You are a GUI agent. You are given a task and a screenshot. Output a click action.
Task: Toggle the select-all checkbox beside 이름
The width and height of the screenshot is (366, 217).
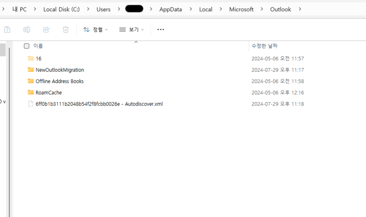pyautogui.click(x=27, y=46)
